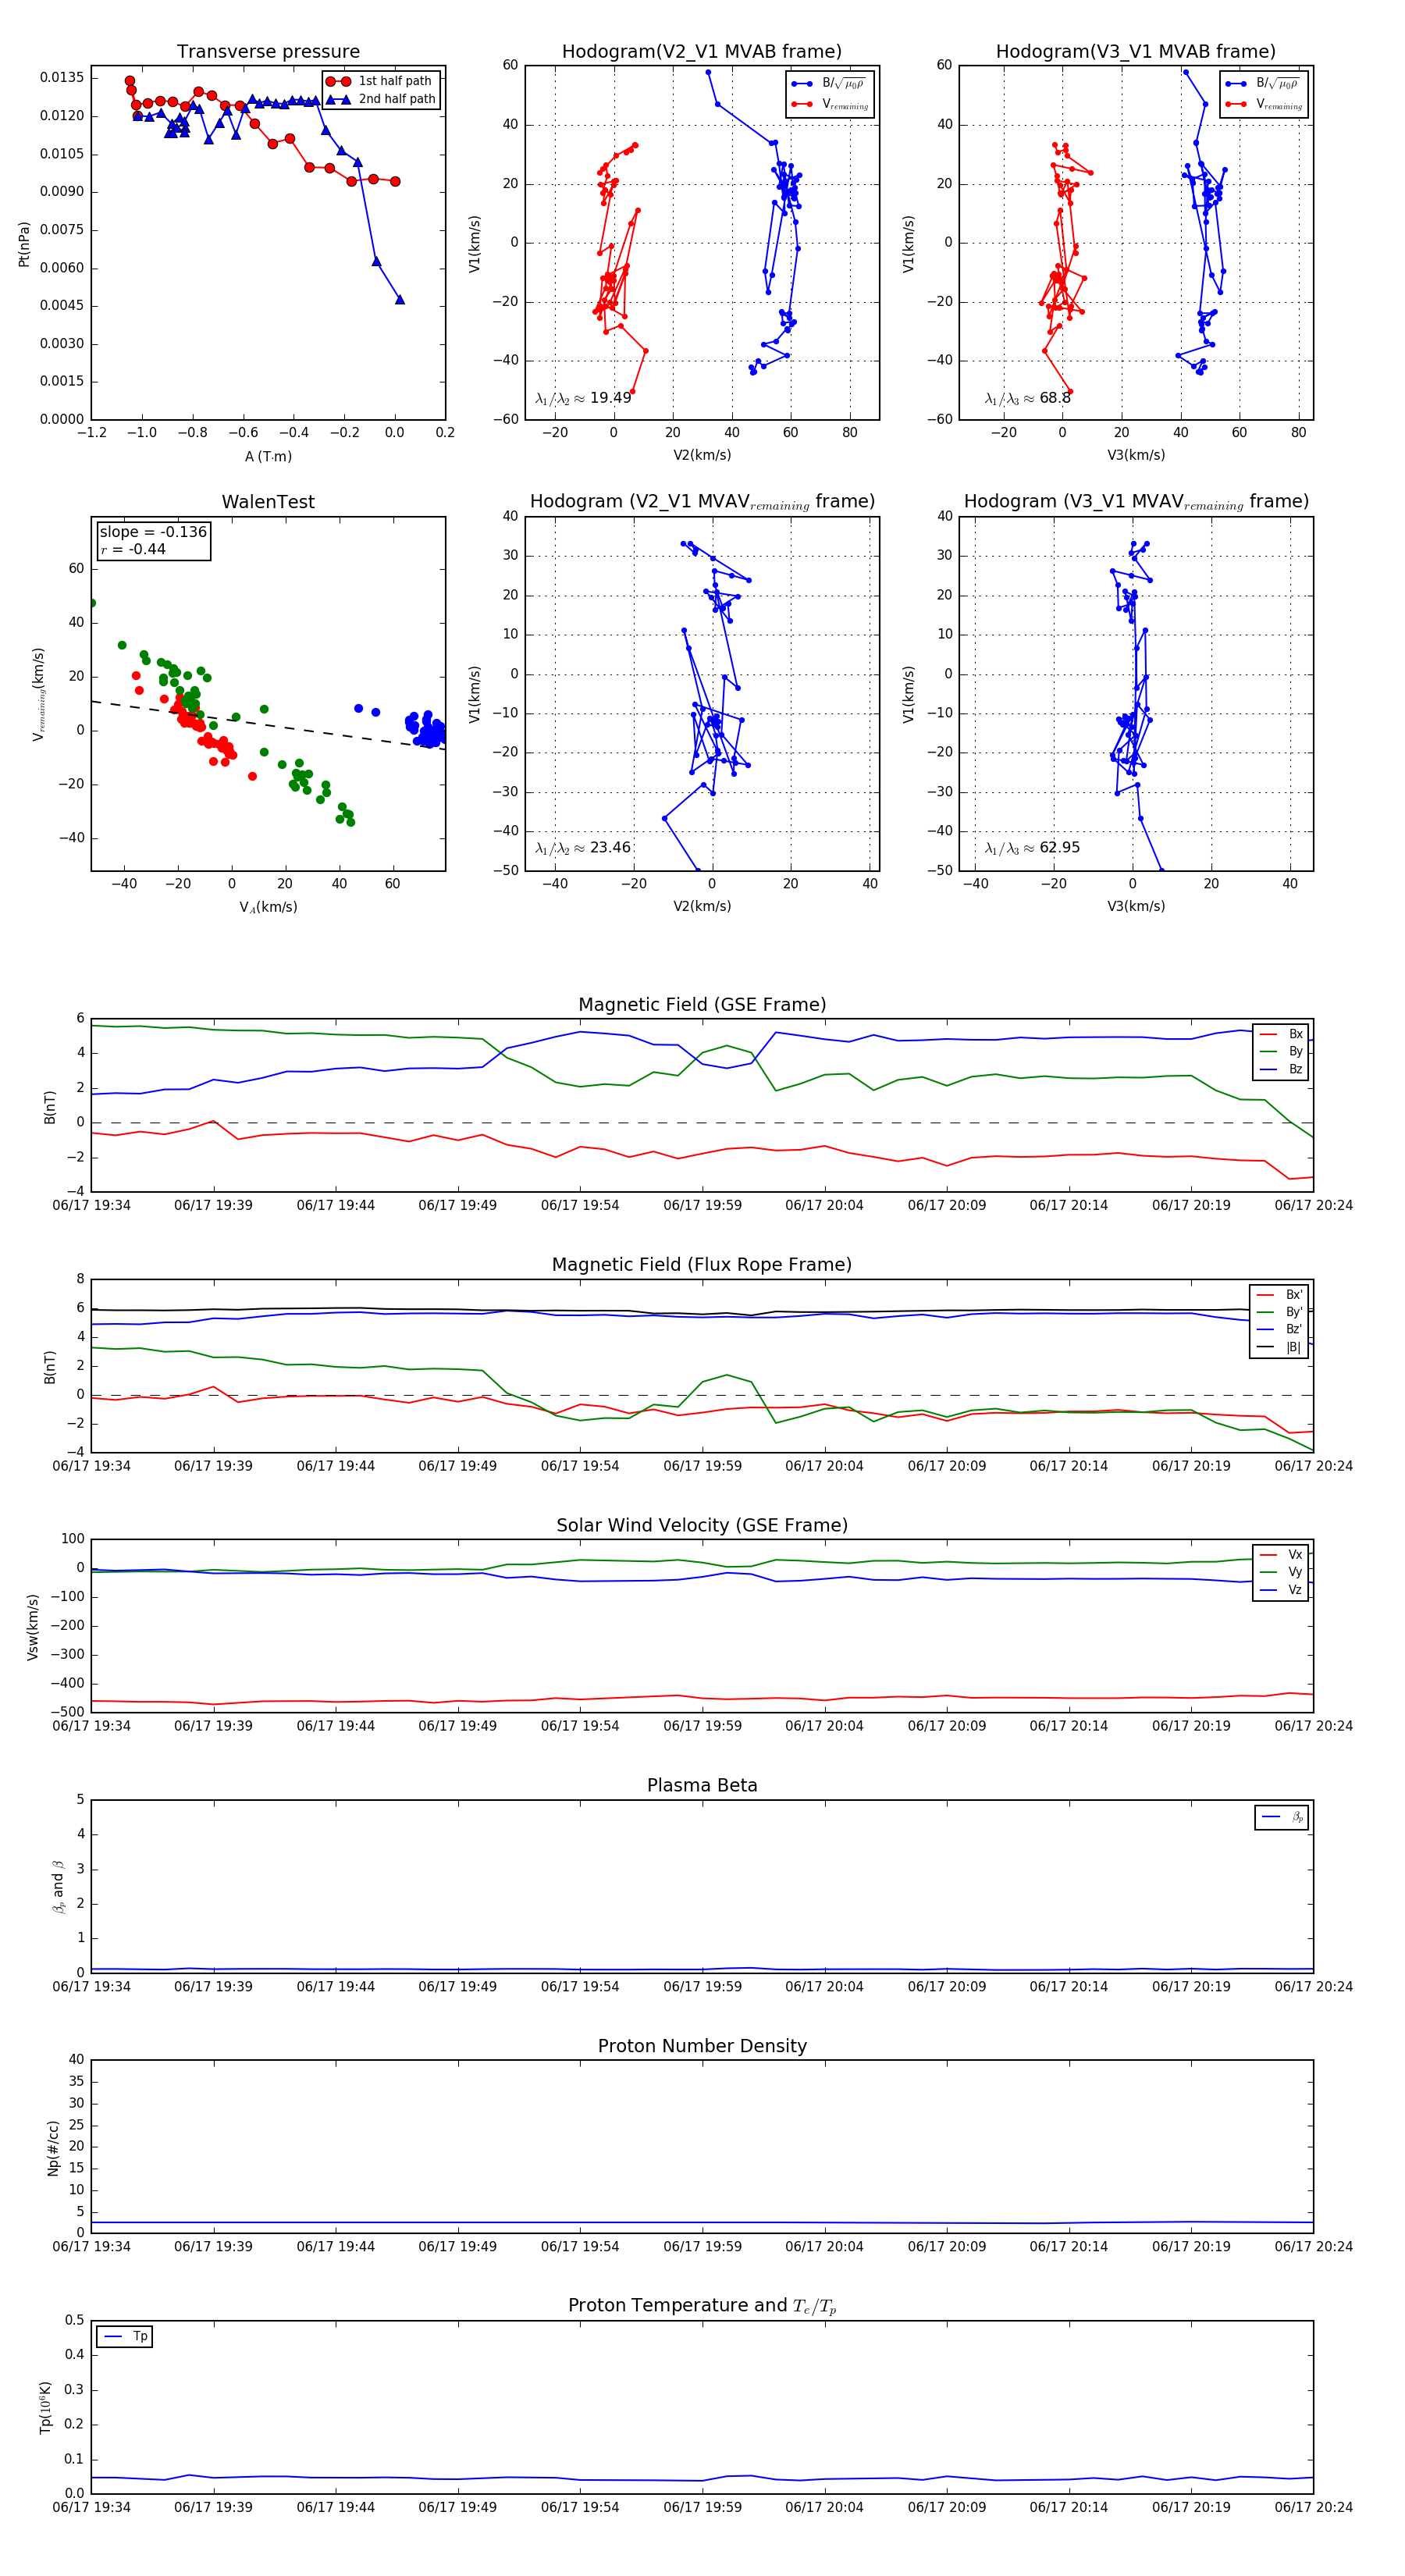Click the V3_V1 MVAV remaining frame hodogram title

click(1136, 502)
